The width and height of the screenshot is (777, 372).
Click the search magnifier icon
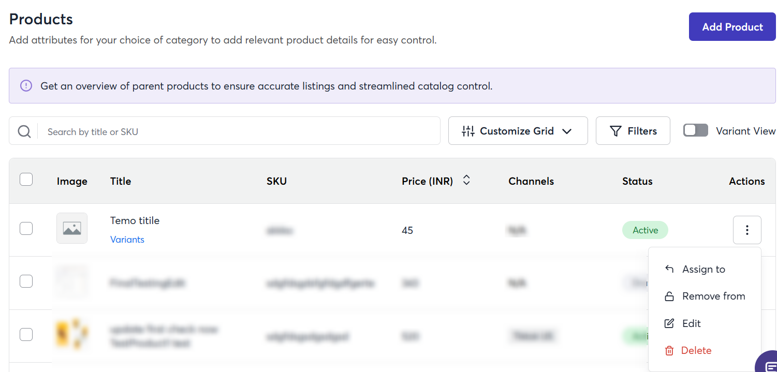pyautogui.click(x=24, y=131)
